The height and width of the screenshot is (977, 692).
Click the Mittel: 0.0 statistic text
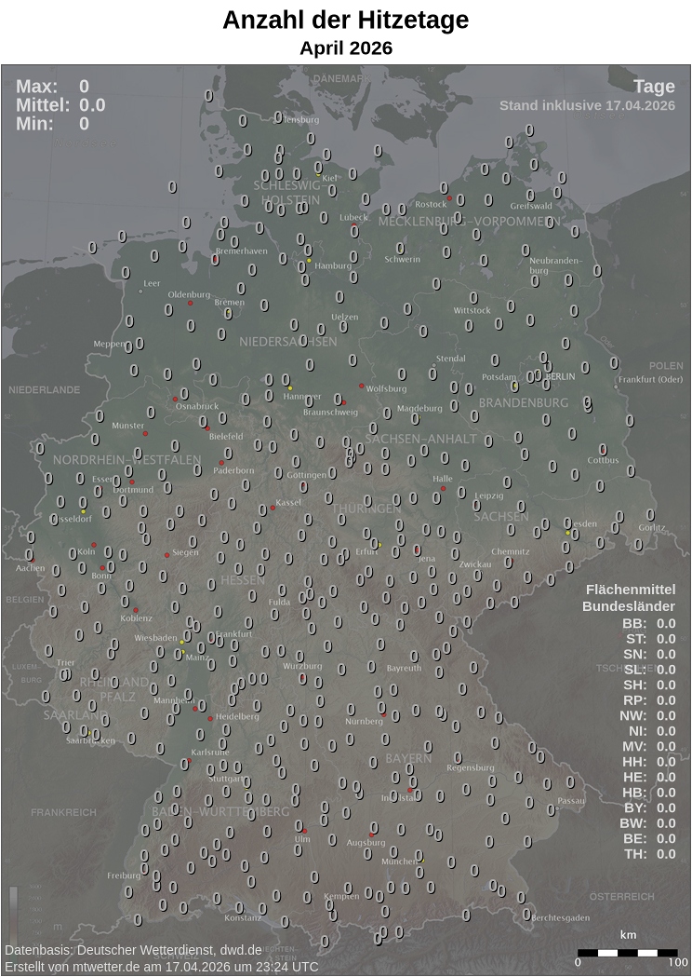point(60,105)
